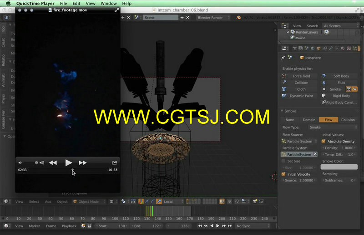
Task: Enable Dynamic Paint physics
Action: (299, 96)
